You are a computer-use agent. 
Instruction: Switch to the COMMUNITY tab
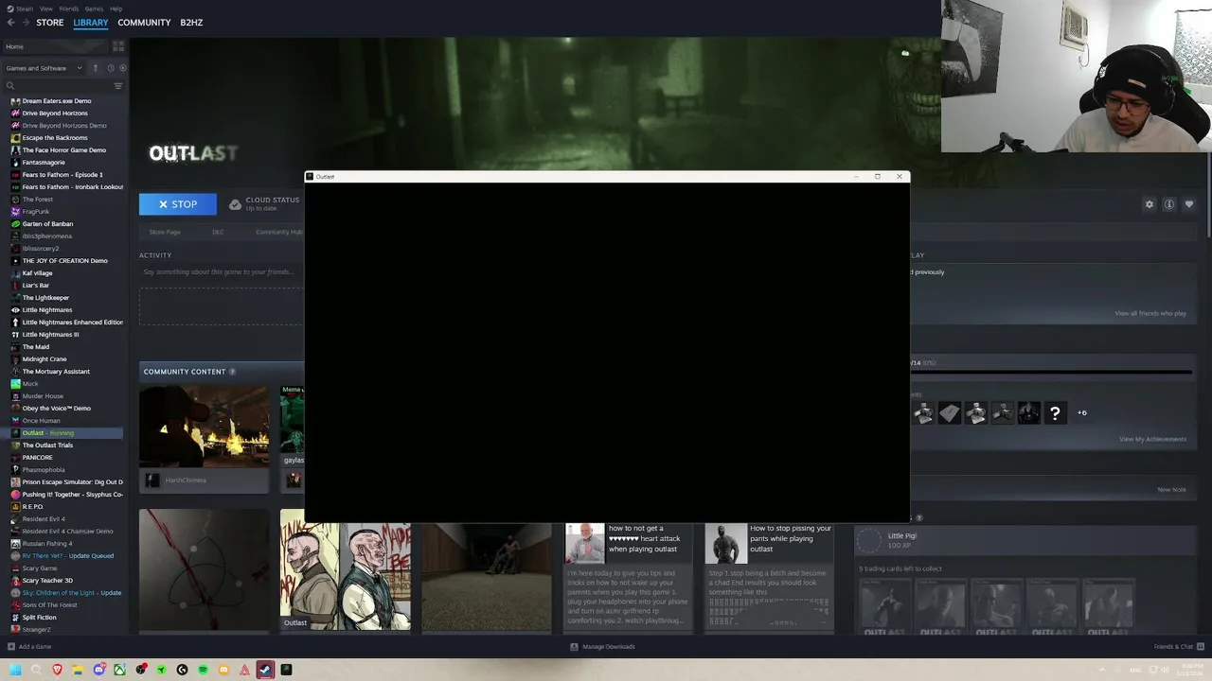144,23
